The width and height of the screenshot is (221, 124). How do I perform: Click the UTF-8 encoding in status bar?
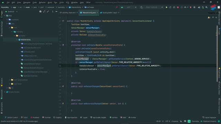click(167, 121)
